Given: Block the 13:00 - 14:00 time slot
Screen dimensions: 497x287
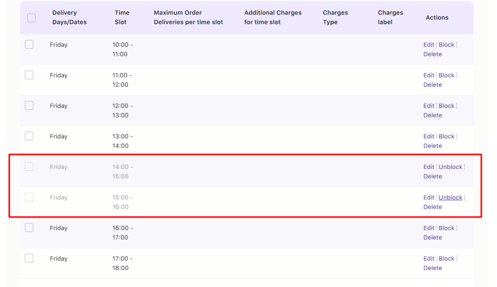Looking at the screenshot, I should (446, 136).
